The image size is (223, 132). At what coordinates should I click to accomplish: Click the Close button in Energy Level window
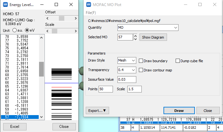pos(64,127)
